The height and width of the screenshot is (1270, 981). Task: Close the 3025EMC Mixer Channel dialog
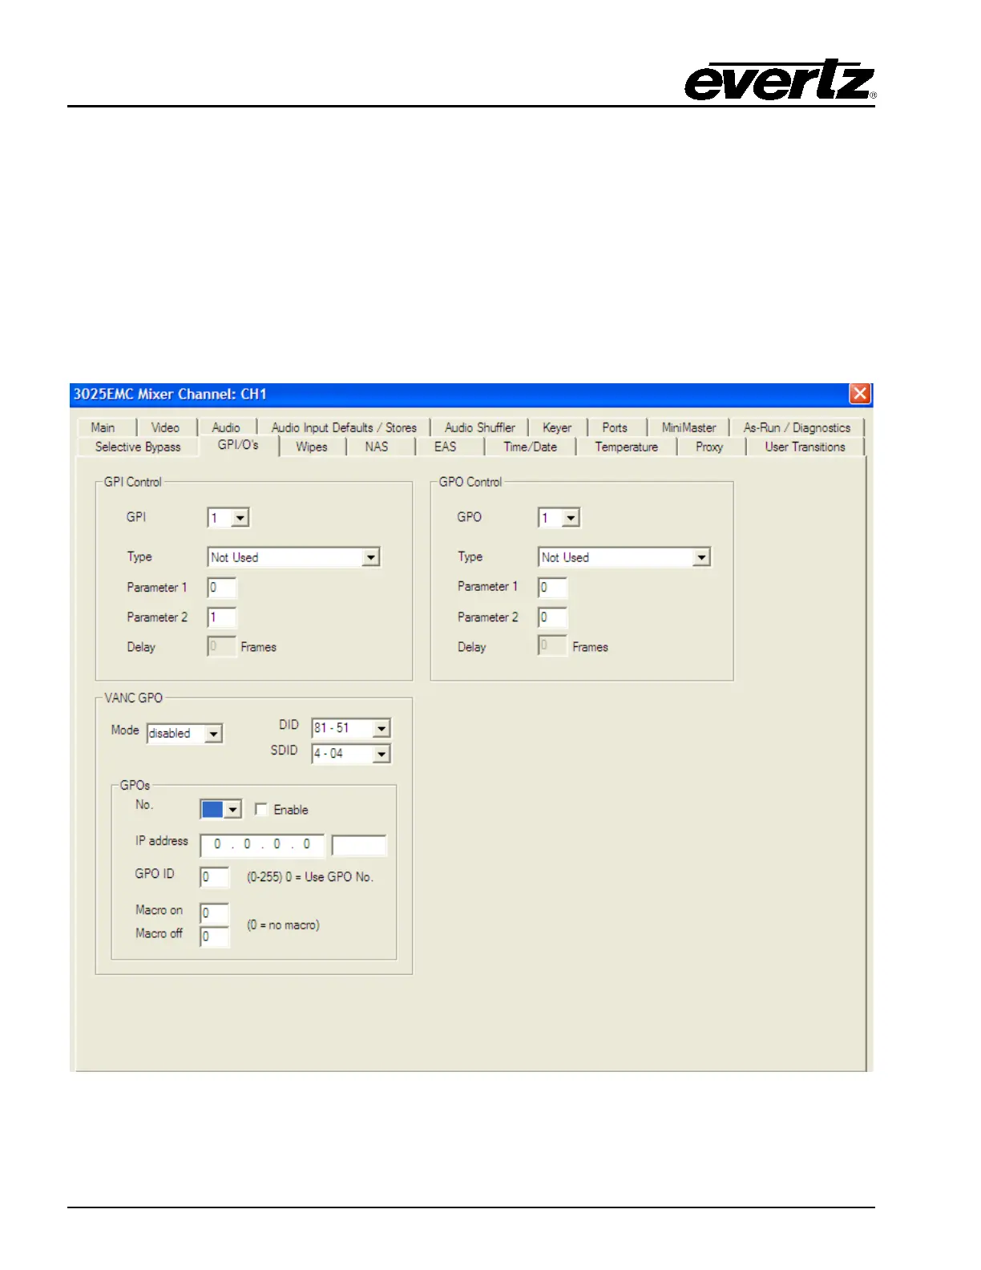(860, 394)
